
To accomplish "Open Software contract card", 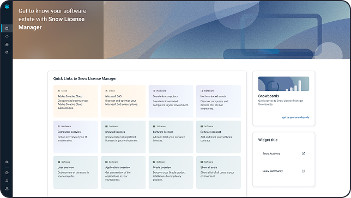I will 219,137.
